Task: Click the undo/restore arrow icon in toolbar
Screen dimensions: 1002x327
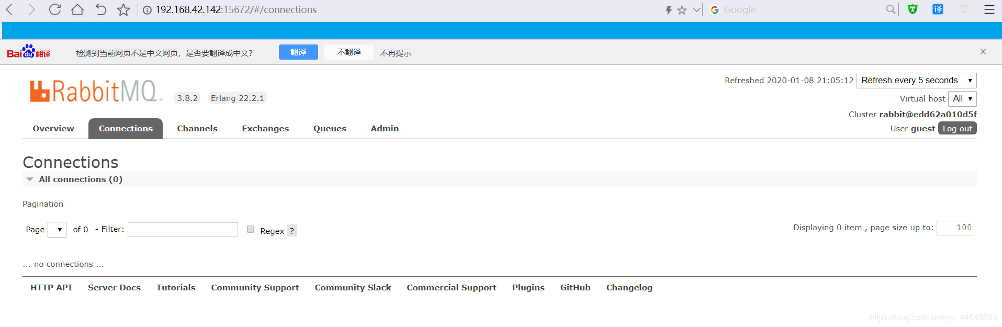Action: tap(100, 9)
